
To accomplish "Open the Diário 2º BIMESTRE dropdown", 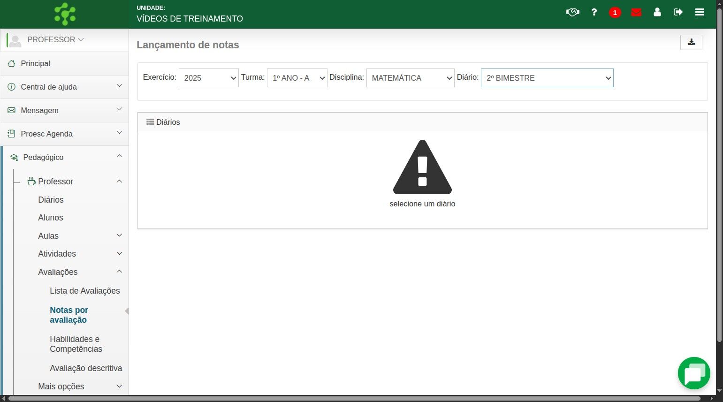I will (x=547, y=78).
